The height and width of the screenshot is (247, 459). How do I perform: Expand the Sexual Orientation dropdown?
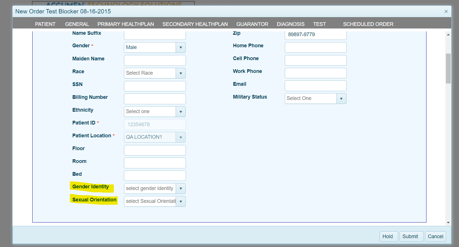click(x=181, y=201)
